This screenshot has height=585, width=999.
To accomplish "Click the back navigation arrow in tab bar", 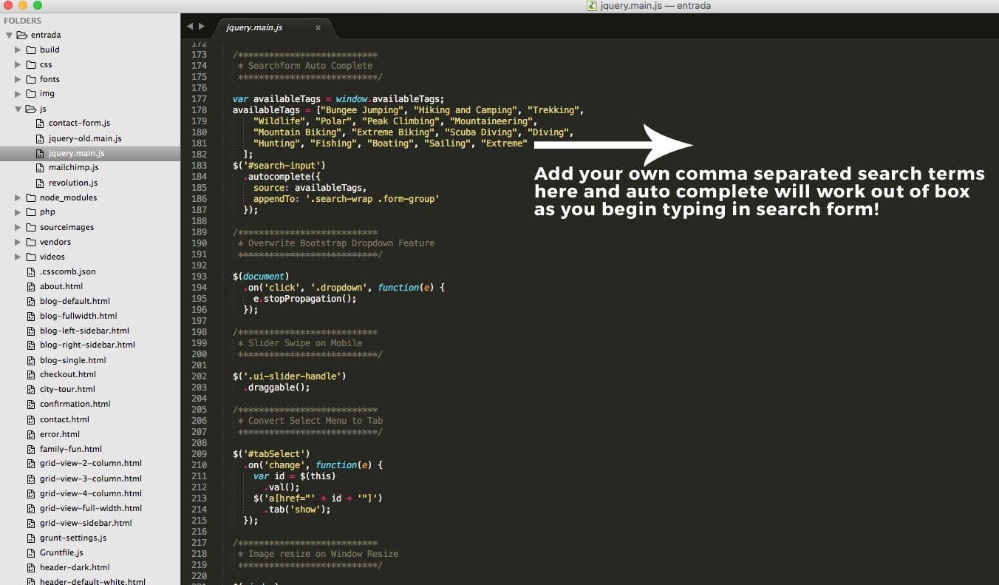I will coord(190,27).
